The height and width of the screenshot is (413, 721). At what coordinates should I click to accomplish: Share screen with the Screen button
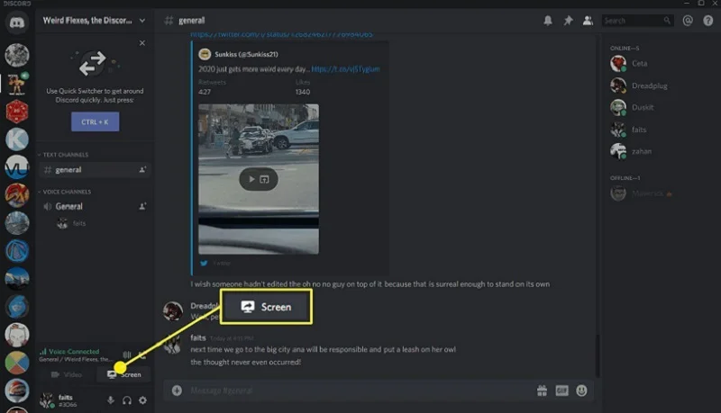pos(124,374)
